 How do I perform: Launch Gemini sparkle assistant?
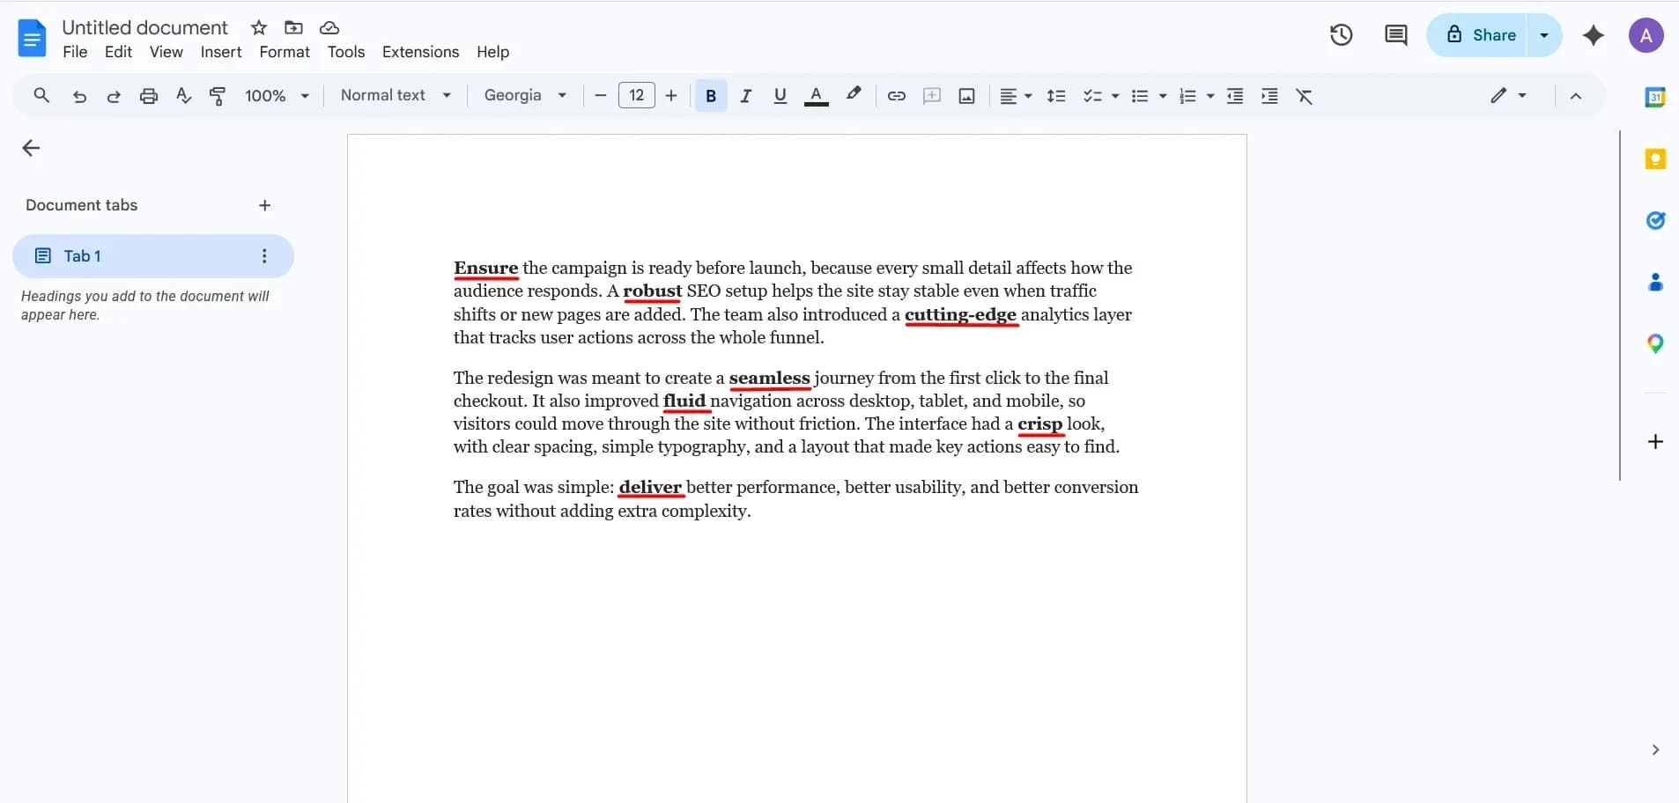point(1593,35)
